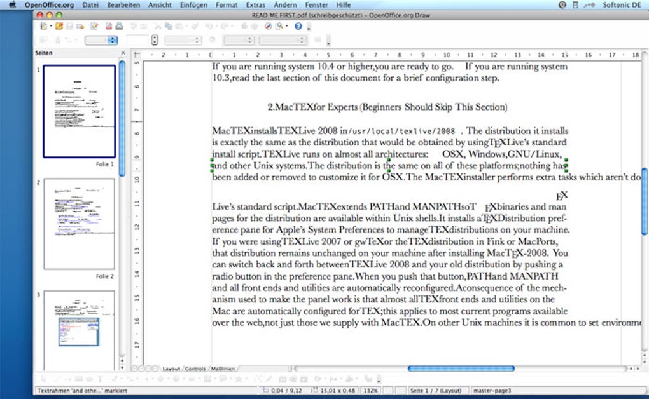Close the Seiten panel
The height and width of the screenshot is (399, 649).
(x=123, y=53)
